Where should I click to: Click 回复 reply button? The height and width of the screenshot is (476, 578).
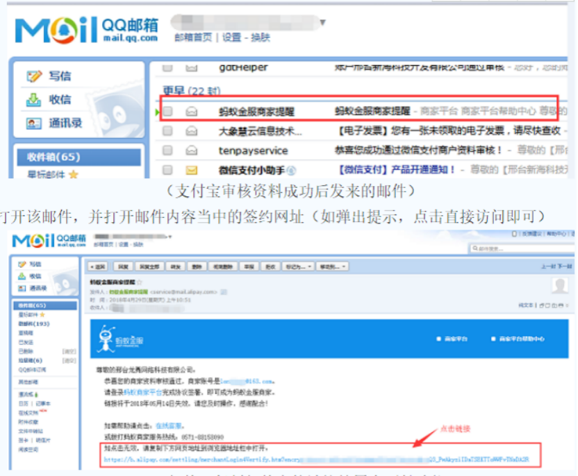123,266
